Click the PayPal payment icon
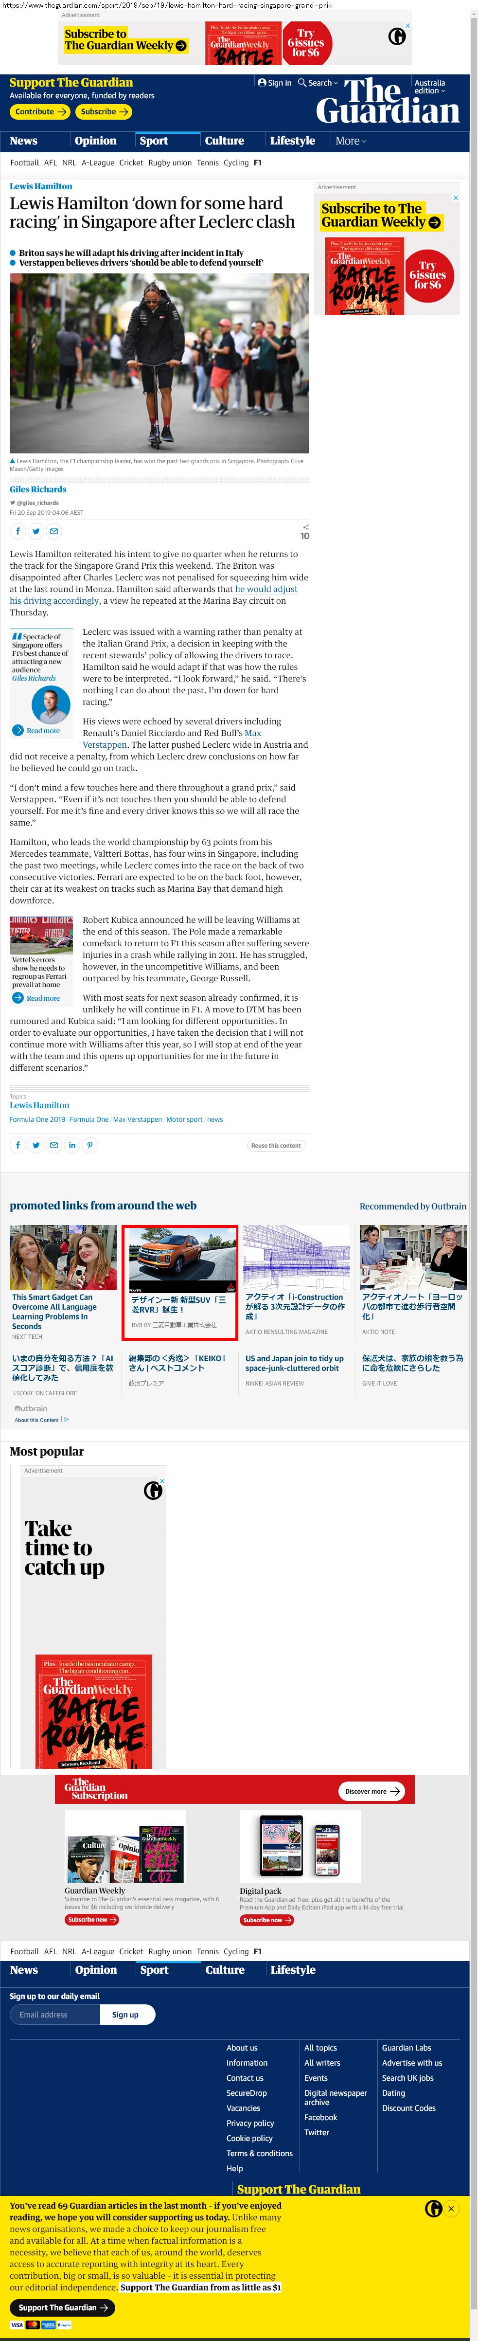 coord(64,2324)
